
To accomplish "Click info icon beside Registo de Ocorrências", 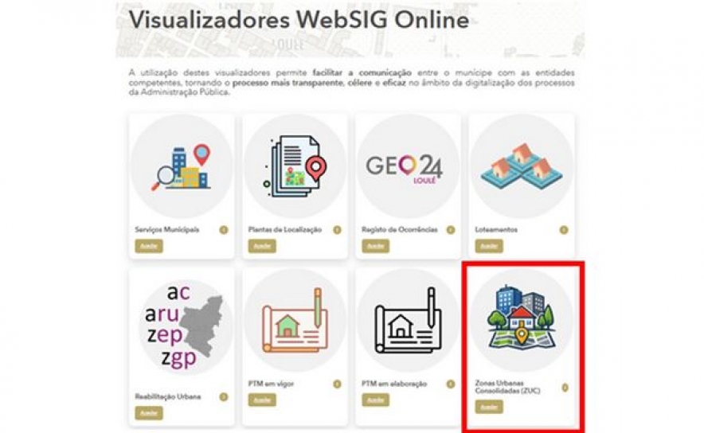I will pos(450,230).
